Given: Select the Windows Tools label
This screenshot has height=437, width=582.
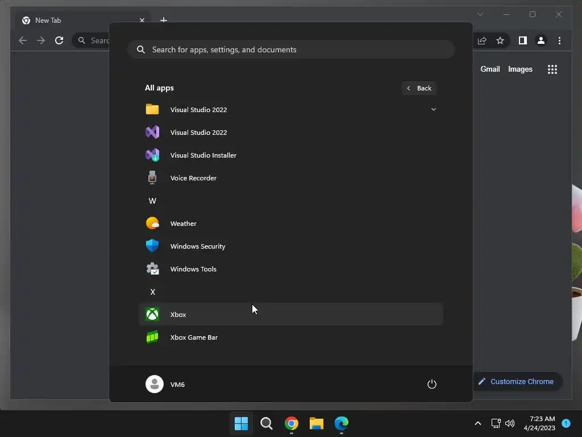Looking at the screenshot, I should pyautogui.click(x=193, y=269).
